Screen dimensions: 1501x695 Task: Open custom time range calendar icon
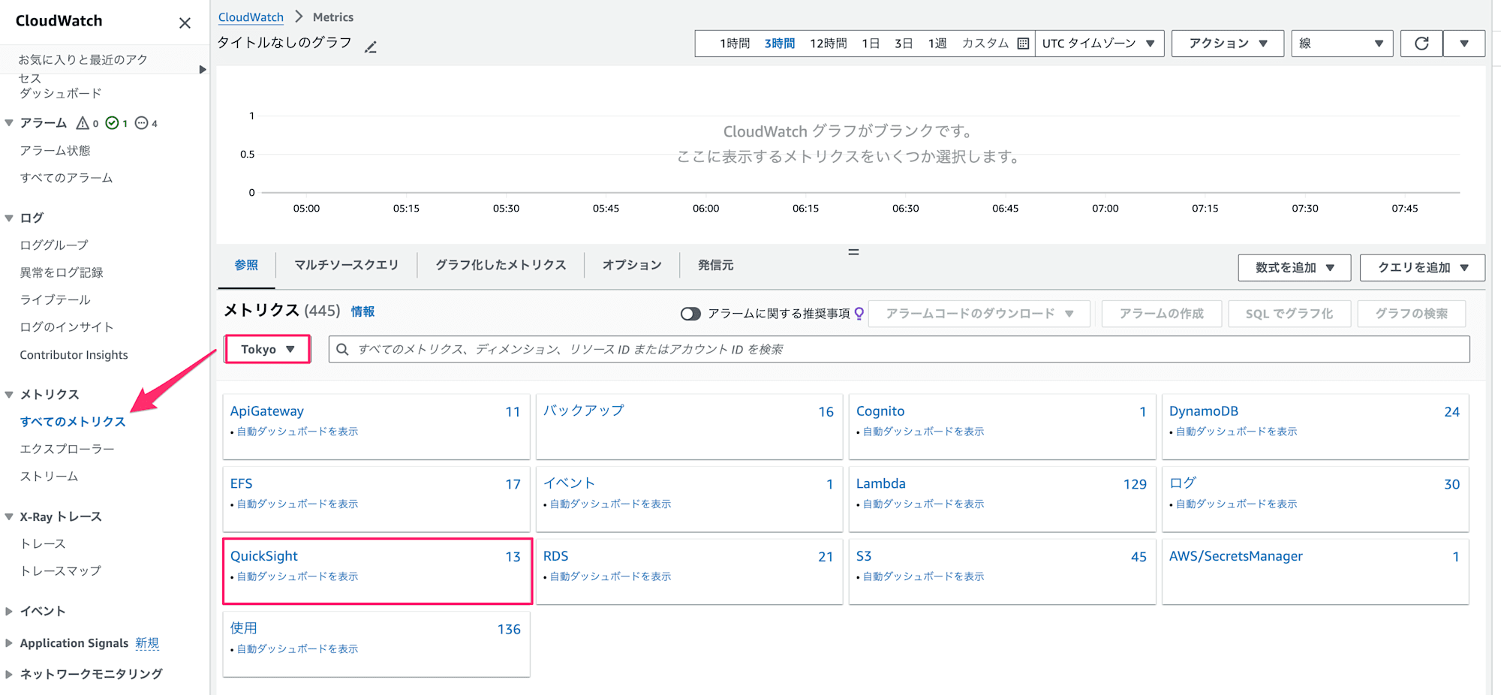[1023, 44]
